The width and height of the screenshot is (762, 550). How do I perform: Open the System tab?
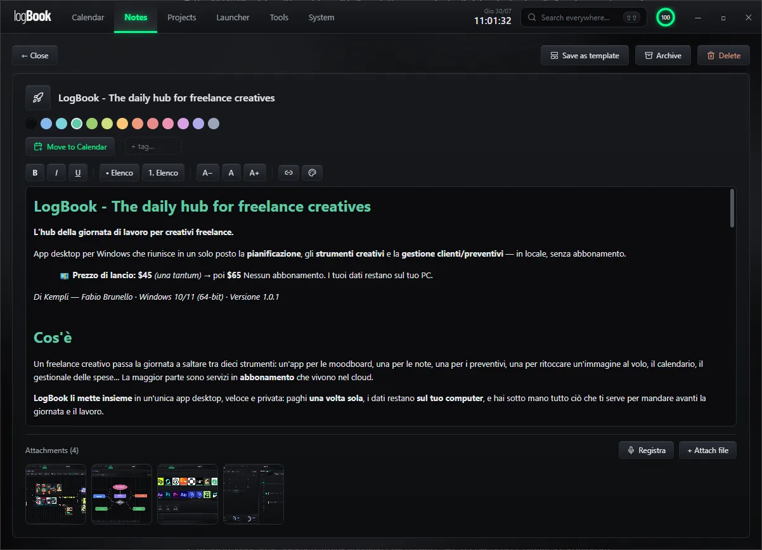pyautogui.click(x=321, y=17)
